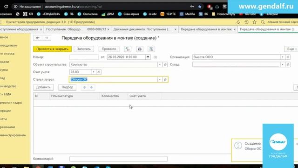Viewport: 298px width, 168px height.
Task: Open search magnifier in 1C header
Action: click(263, 22)
